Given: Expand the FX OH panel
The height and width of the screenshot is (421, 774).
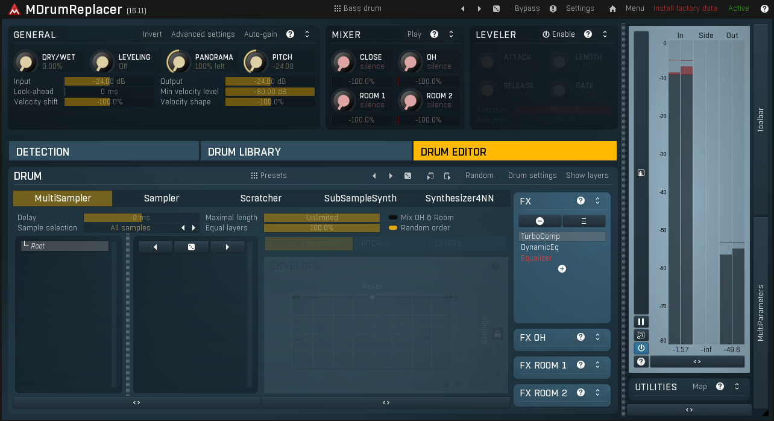Looking at the screenshot, I should click(597, 338).
